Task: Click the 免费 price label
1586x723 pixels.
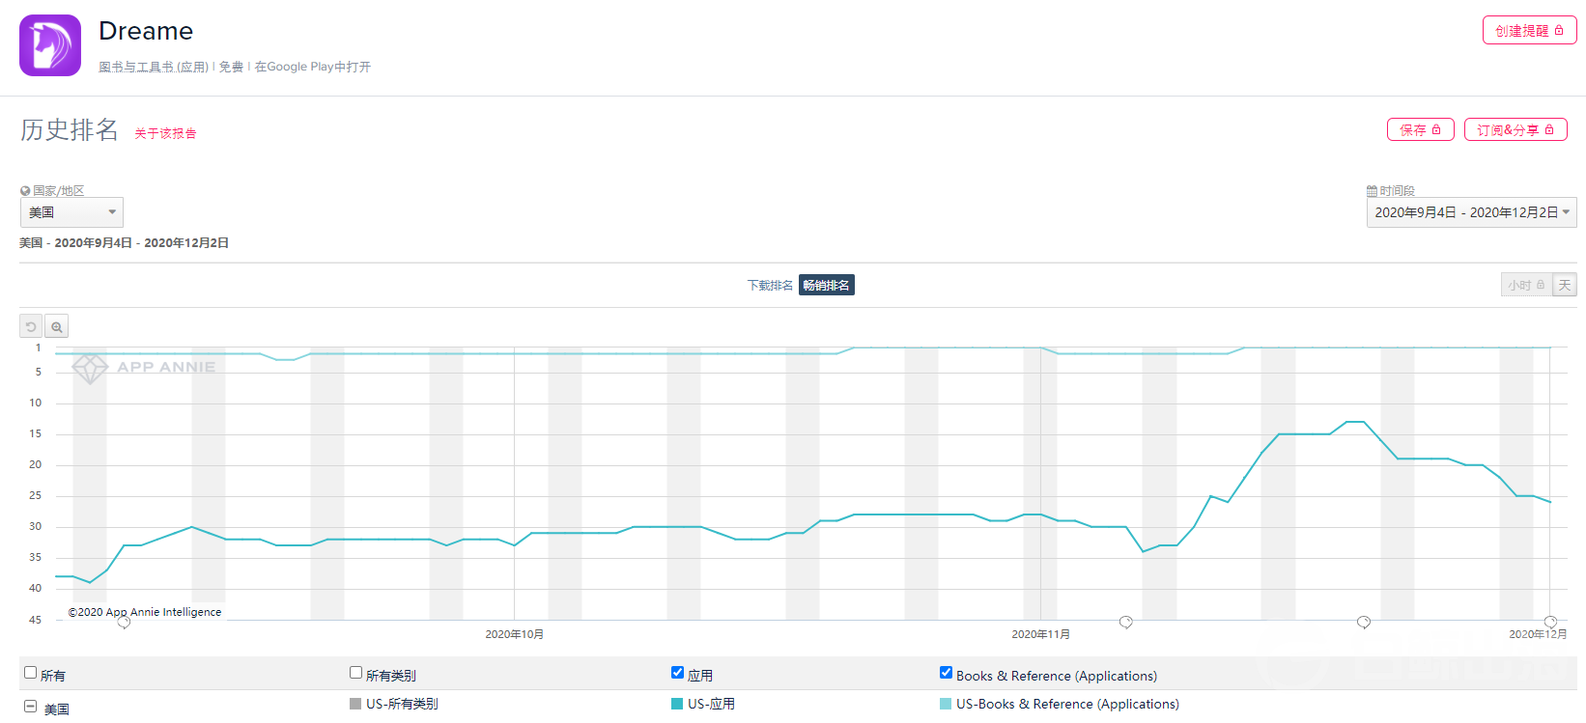Action: (x=231, y=67)
